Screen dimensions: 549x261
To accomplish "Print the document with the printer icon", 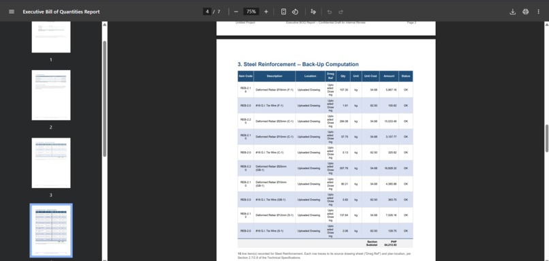I will pos(526,12).
